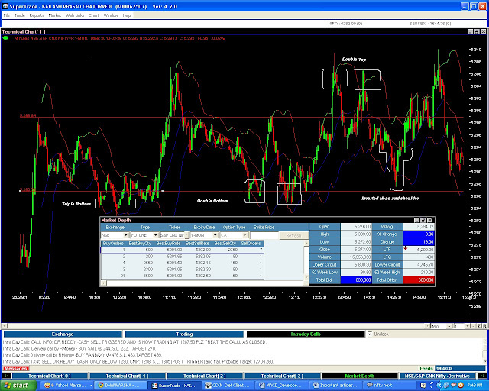Switch to the Trading messages tab
This screenshot has width=489, height=391.
[x=184, y=334]
